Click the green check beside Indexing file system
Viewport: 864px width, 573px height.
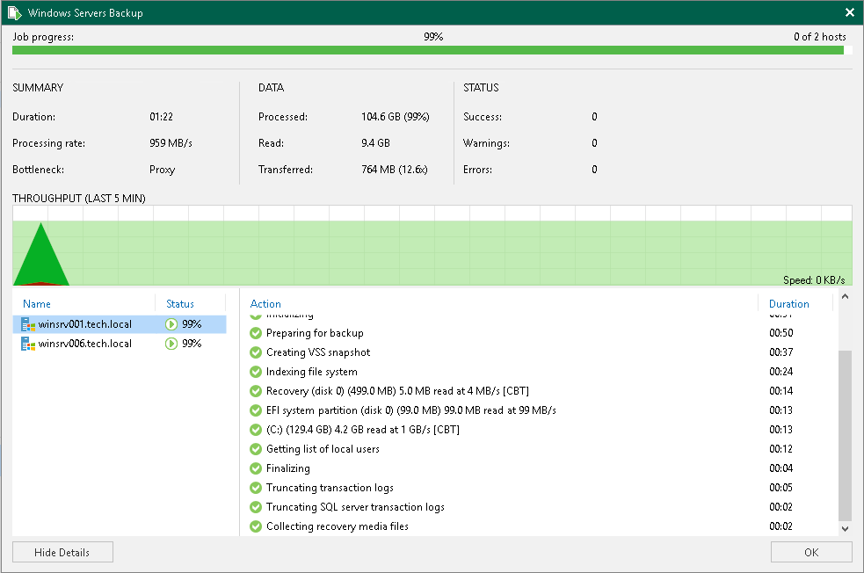click(255, 372)
